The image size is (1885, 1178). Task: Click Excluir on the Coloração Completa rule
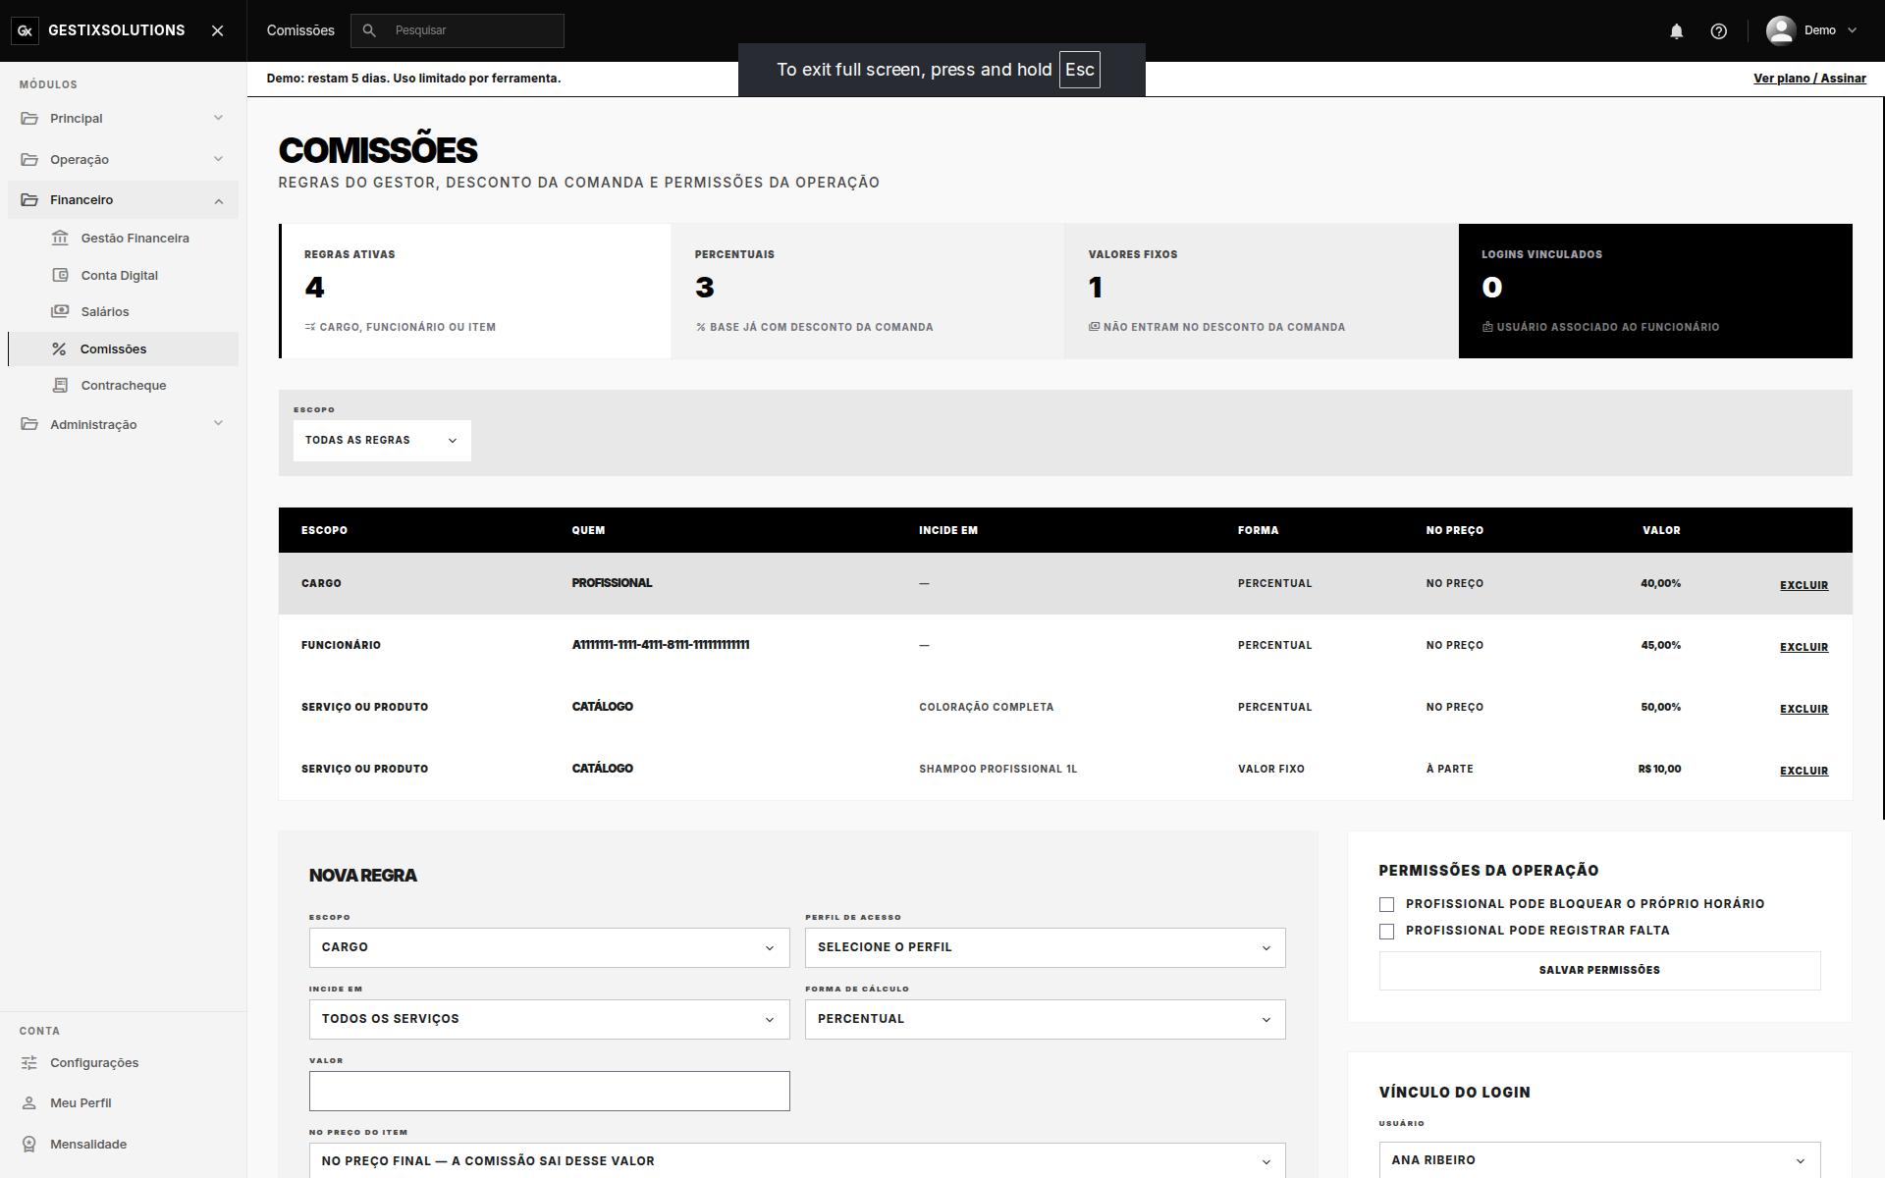1804,709
